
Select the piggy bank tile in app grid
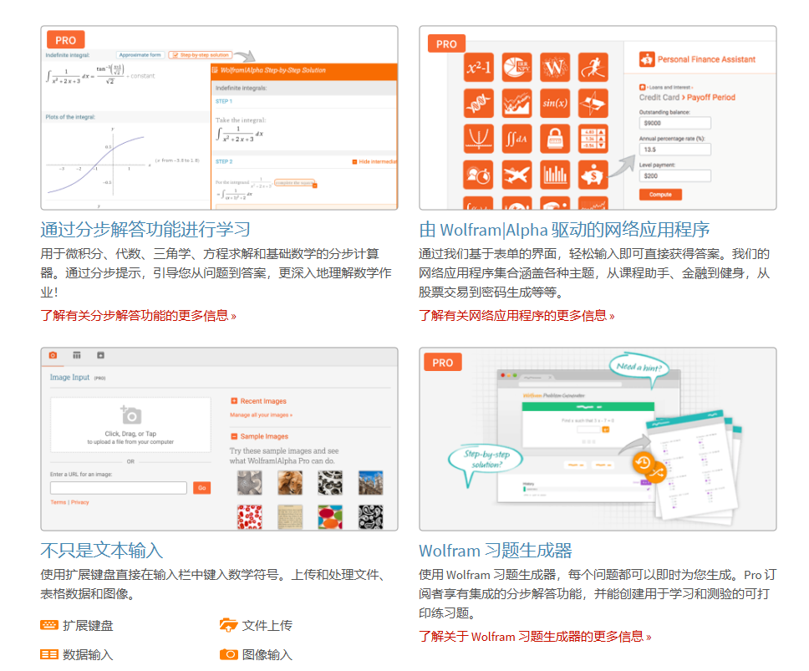tap(593, 175)
